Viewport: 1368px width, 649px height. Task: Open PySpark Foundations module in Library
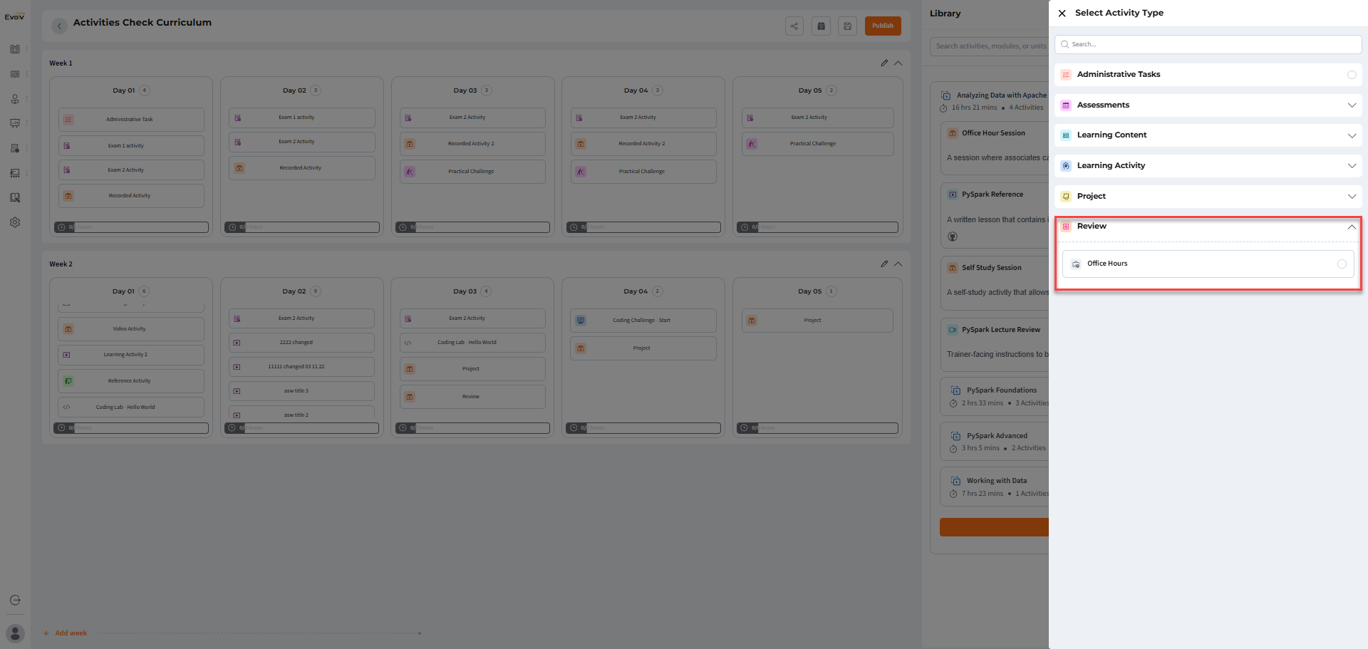point(995,397)
